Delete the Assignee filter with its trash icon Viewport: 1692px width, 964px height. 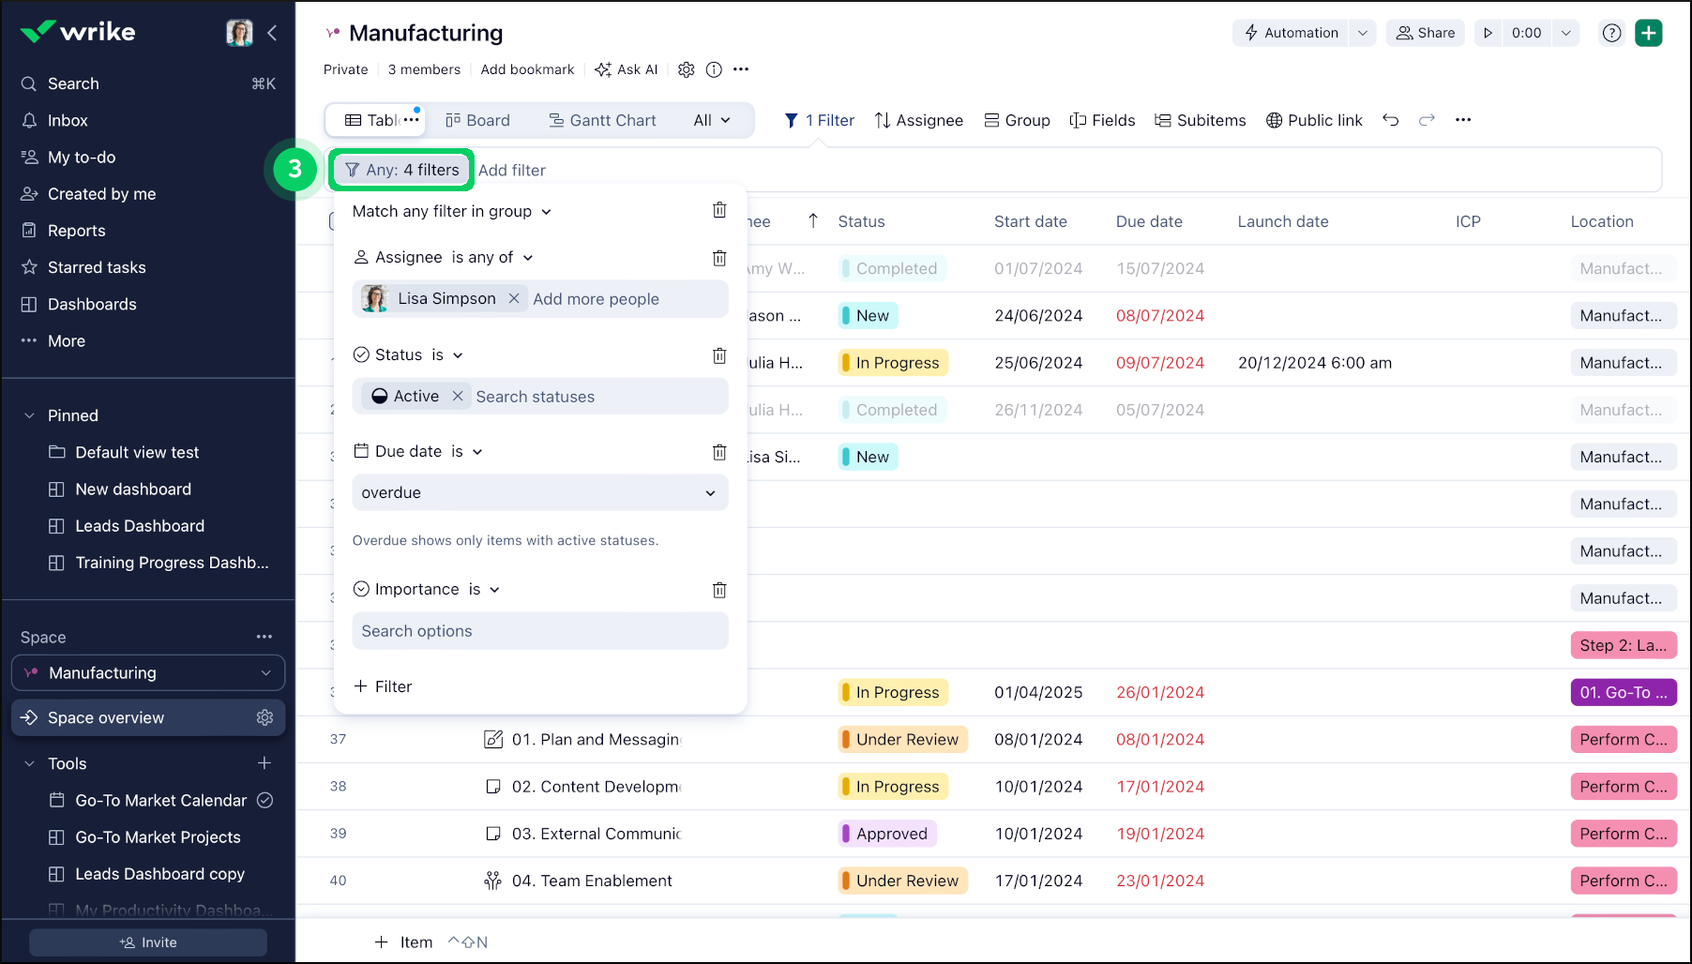coord(719,258)
